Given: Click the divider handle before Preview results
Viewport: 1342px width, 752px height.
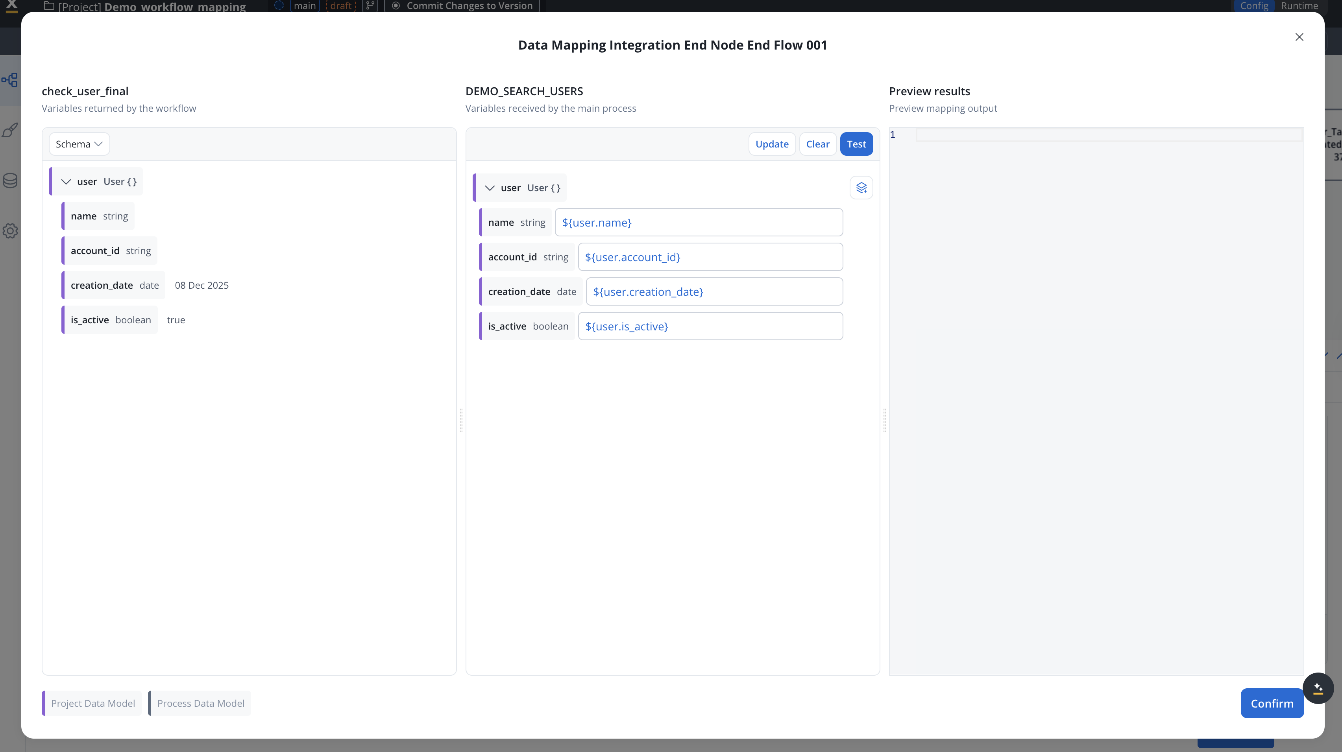Looking at the screenshot, I should pyautogui.click(x=884, y=420).
